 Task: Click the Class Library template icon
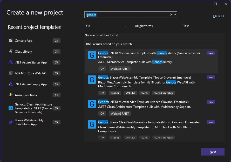coord(11,52)
